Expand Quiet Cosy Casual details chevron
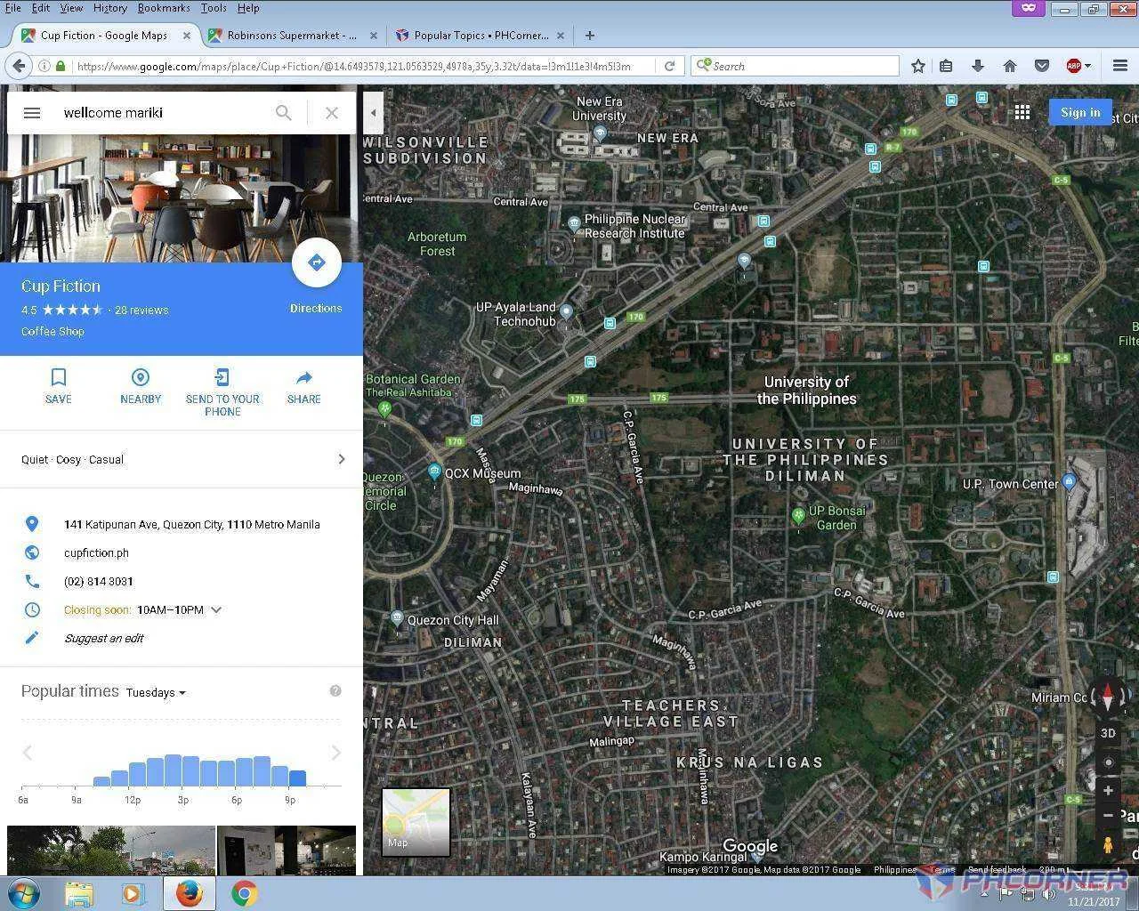1139x911 pixels. point(342,459)
